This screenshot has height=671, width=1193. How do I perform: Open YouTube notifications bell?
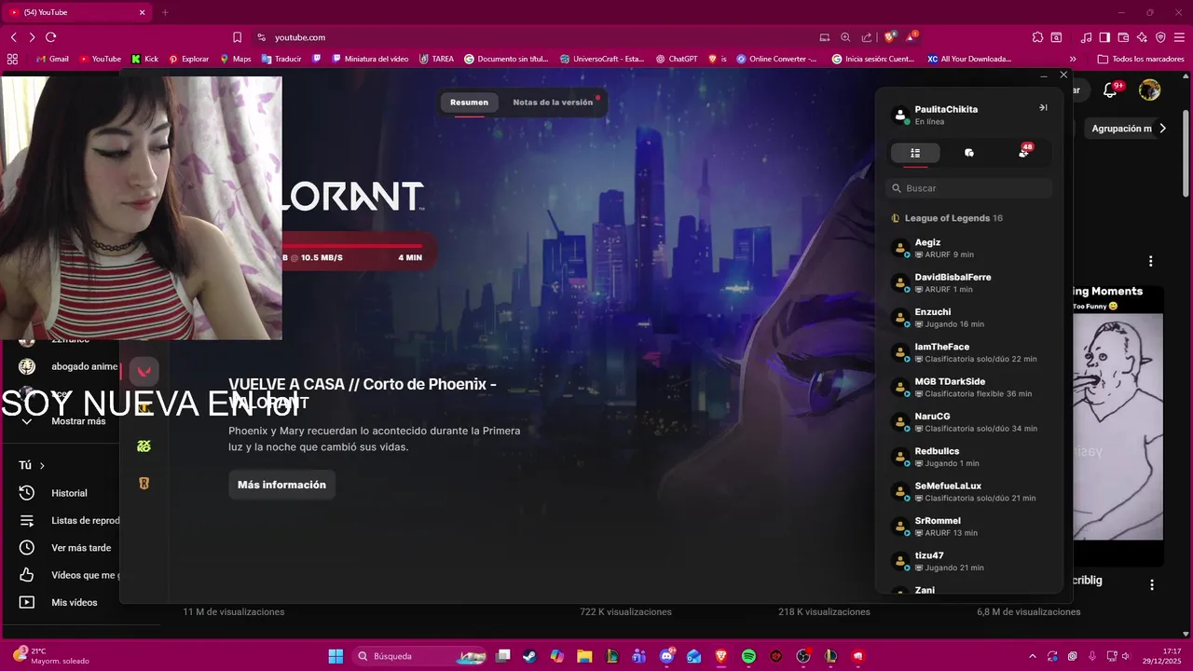pos(1110,90)
